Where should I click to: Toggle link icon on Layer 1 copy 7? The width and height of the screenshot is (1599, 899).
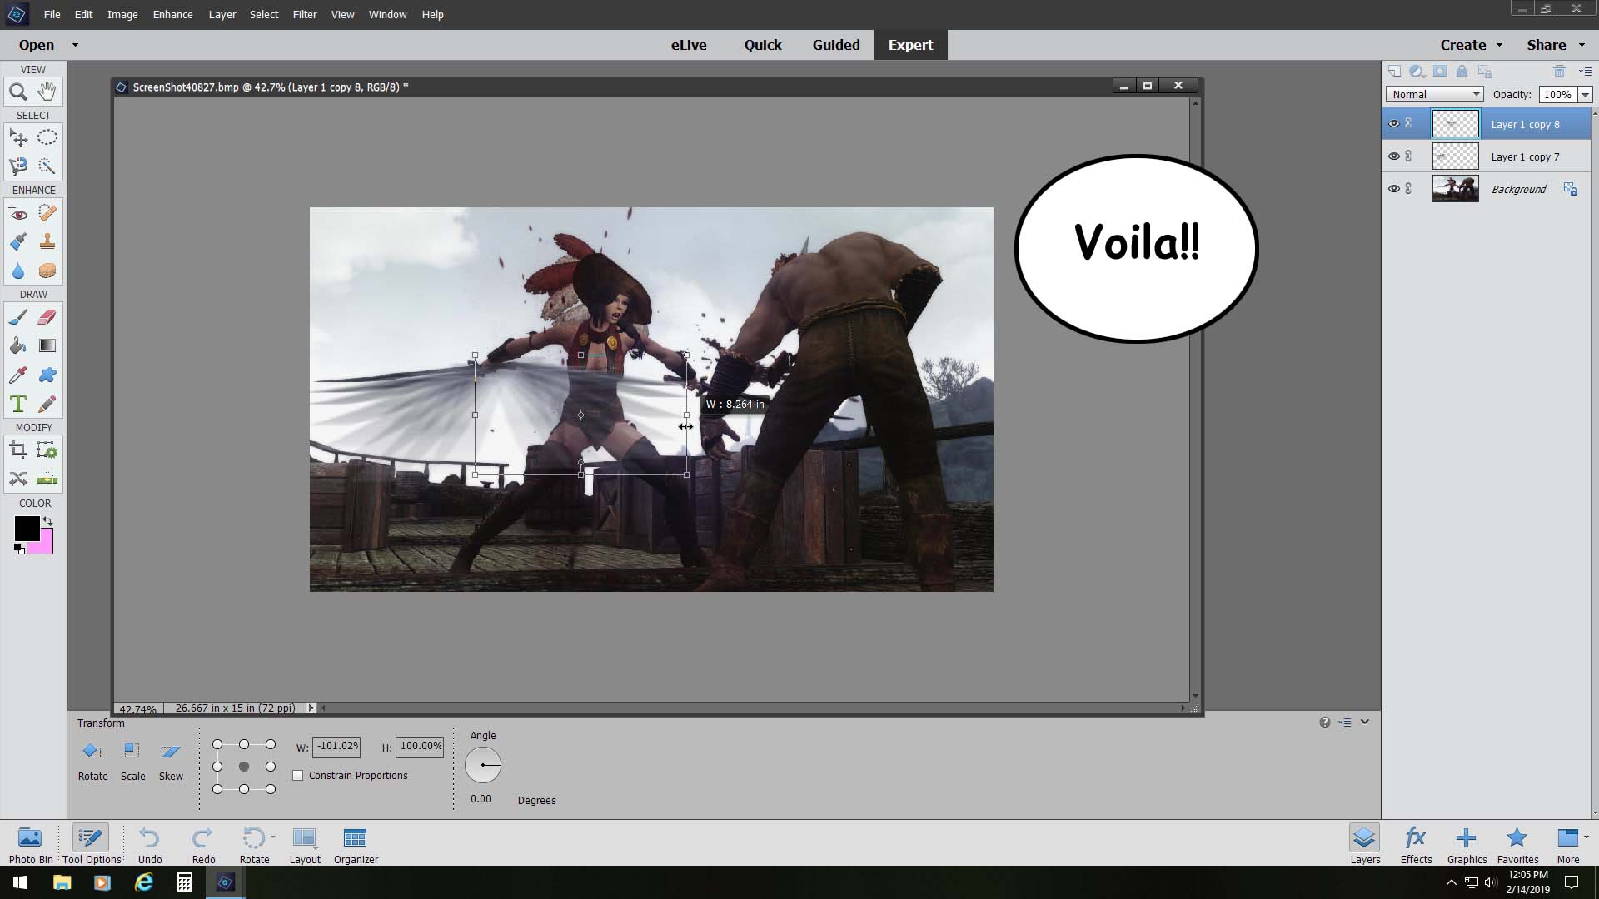(1408, 156)
